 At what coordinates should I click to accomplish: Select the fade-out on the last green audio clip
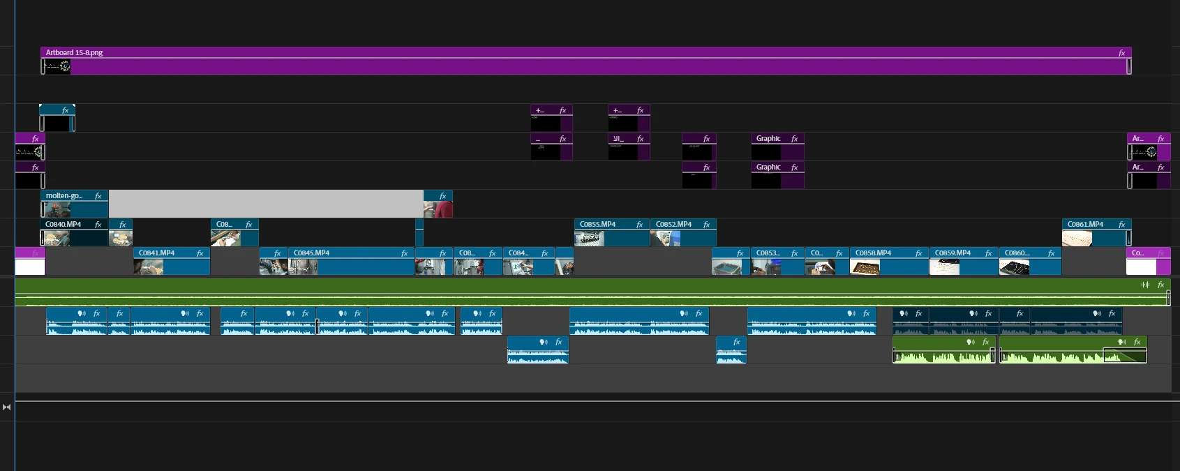click(x=1124, y=355)
